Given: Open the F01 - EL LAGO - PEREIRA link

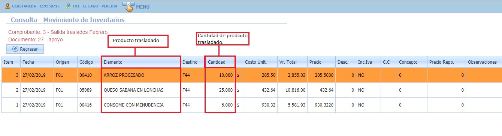Looking at the screenshot, I should [x=96, y=7].
